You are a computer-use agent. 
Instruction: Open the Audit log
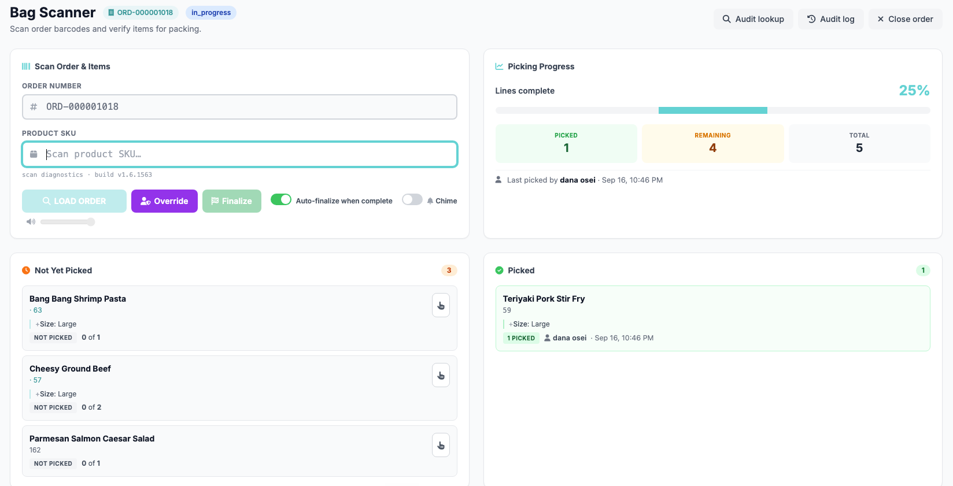coord(830,19)
